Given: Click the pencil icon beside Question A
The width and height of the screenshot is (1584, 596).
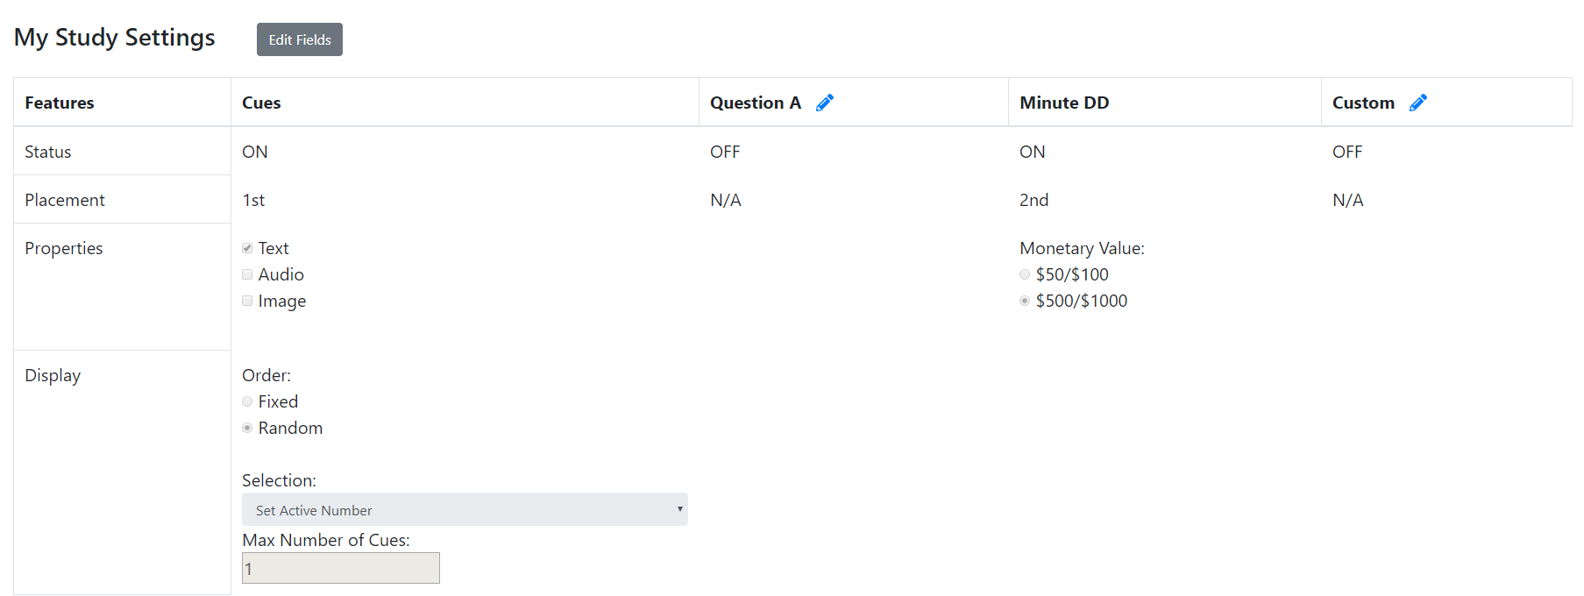Looking at the screenshot, I should (825, 103).
